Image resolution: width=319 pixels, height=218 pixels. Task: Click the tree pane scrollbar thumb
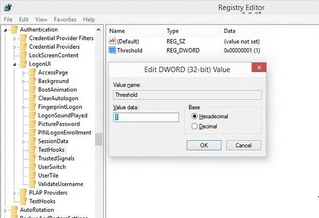pyautogui.click(x=99, y=139)
